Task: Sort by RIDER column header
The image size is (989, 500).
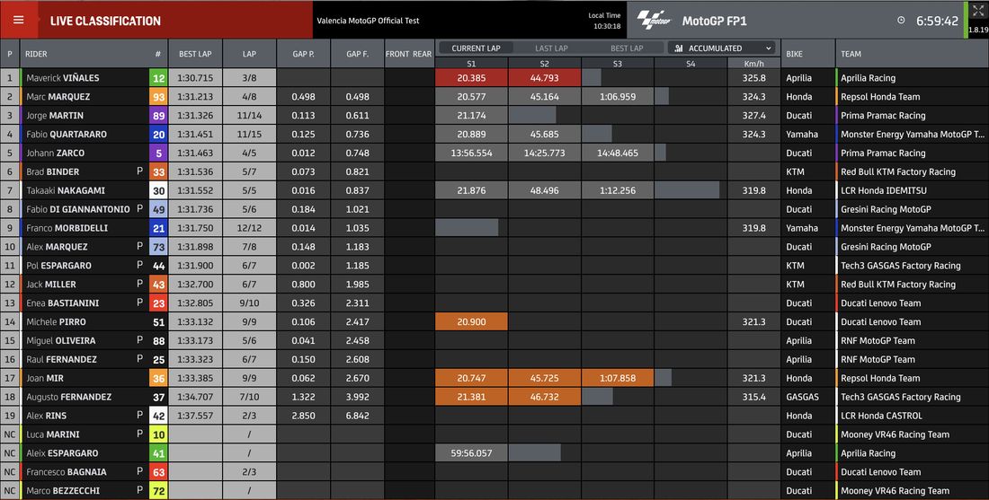Action: click(x=36, y=54)
